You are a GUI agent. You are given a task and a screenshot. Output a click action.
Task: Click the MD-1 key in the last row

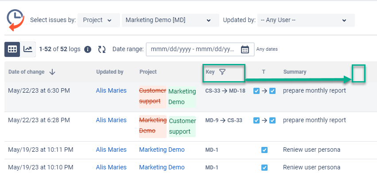(212, 167)
